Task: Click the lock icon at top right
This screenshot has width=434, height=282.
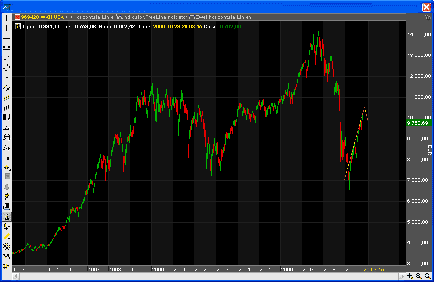Action: coord(428,17)
